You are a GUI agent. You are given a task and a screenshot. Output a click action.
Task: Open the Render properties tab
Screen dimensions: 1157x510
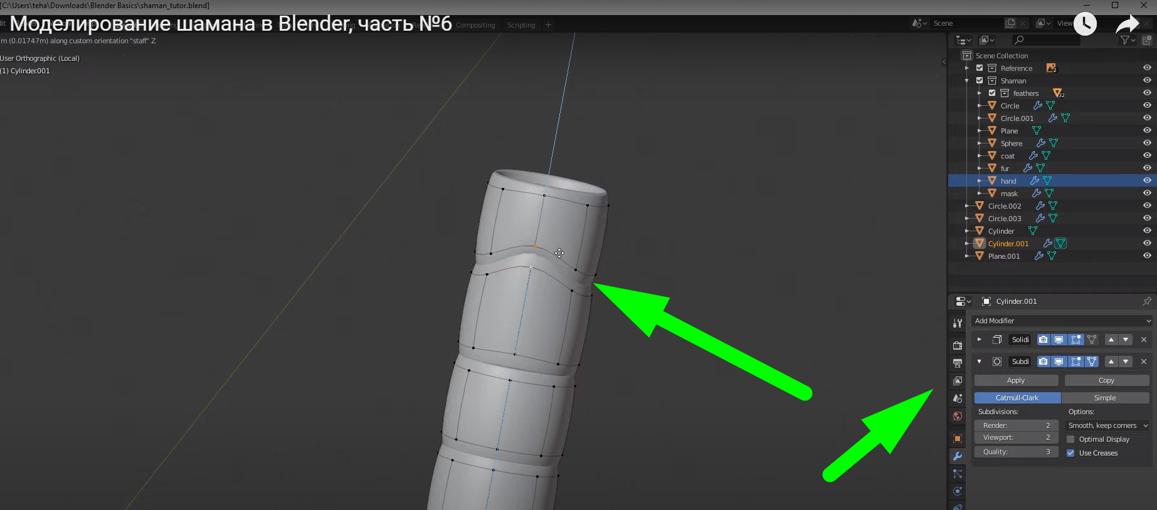958,345
